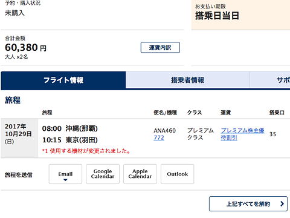
Task: Click the 搭乗口 column header
Action: pyautogui.click(x=277, y=113)
